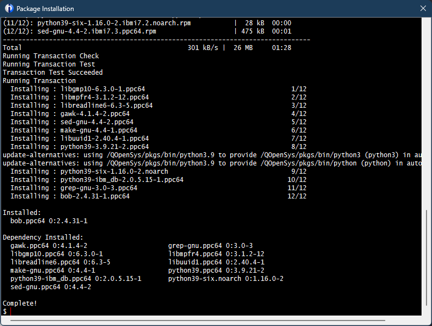Click the Transaction Test Succeeded line
Image resolution: width=432 pixels, height=326 pixels.
52,73
